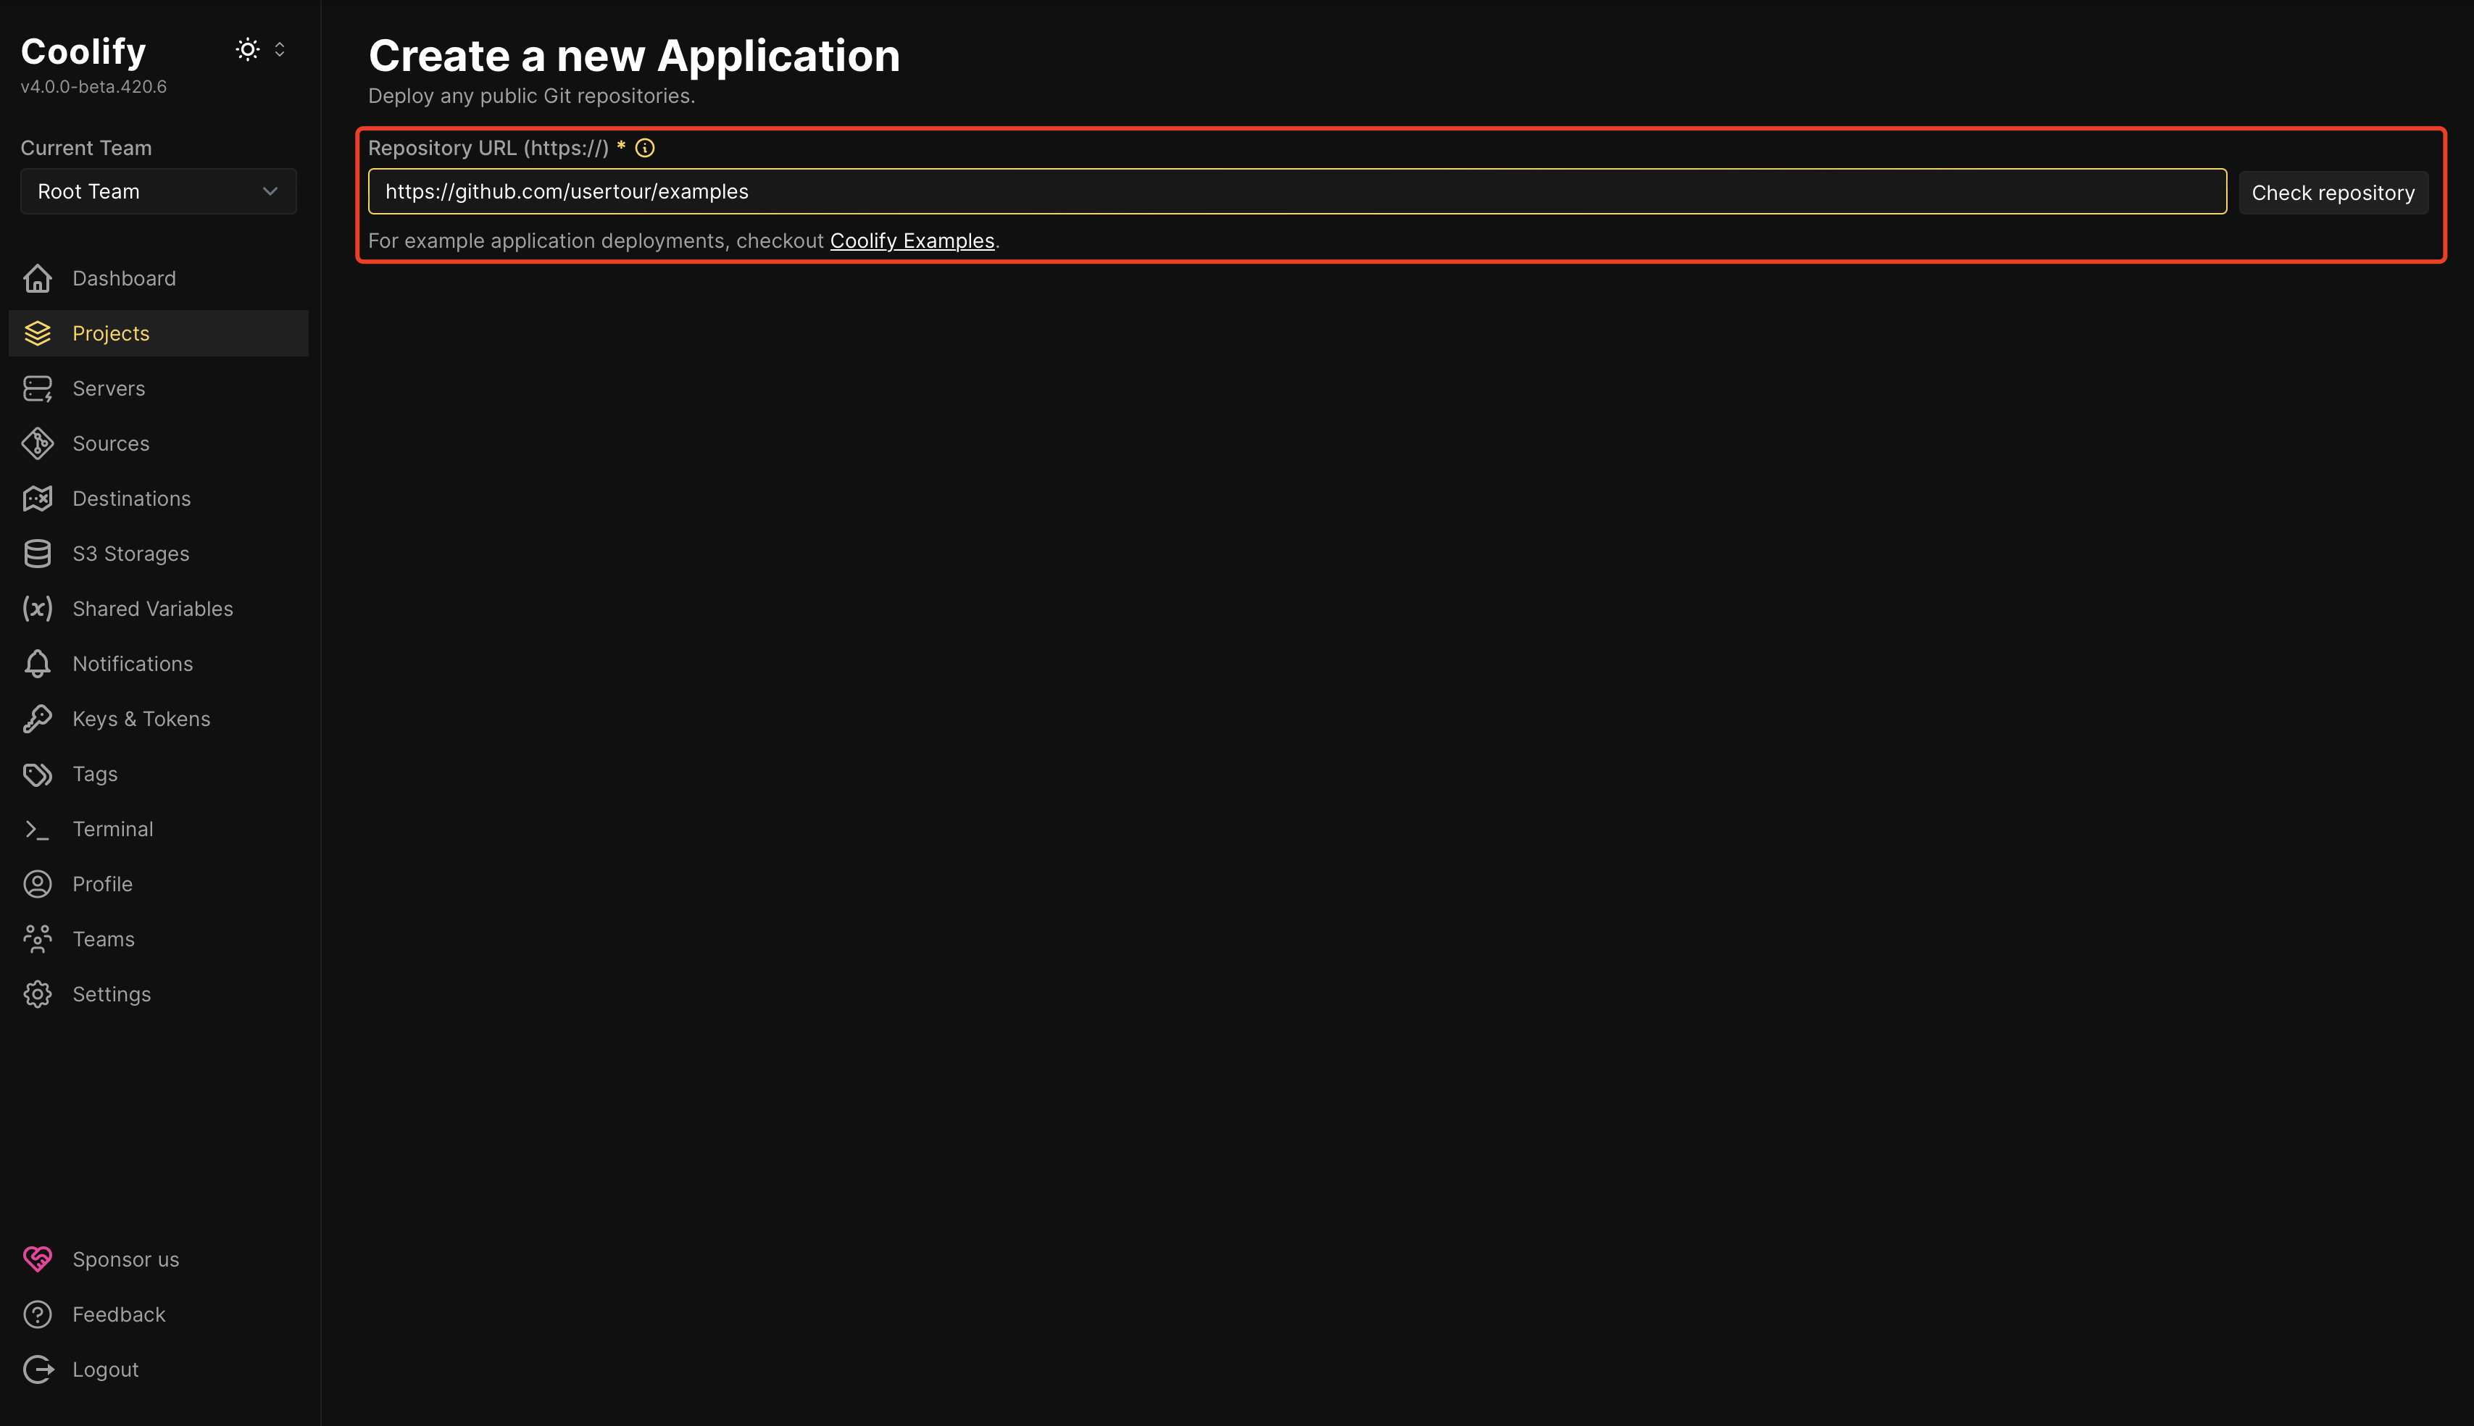Navigate to the Teams page
Viewport: 2474px width, 1426px height.
click(x=104, y=939)
